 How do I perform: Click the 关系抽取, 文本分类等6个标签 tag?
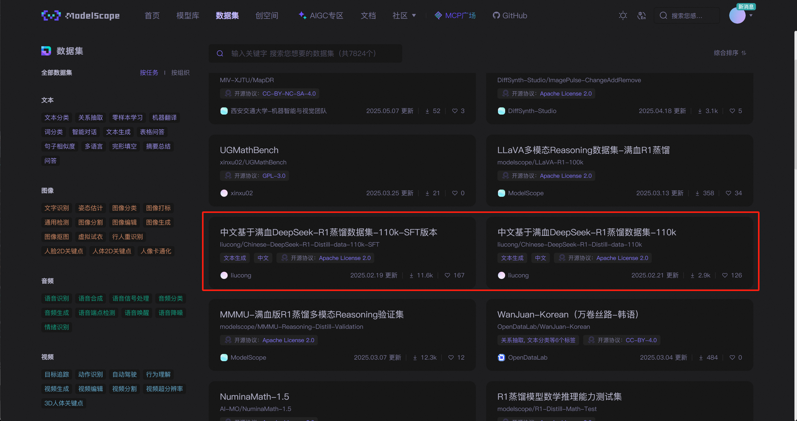(538, 340)
